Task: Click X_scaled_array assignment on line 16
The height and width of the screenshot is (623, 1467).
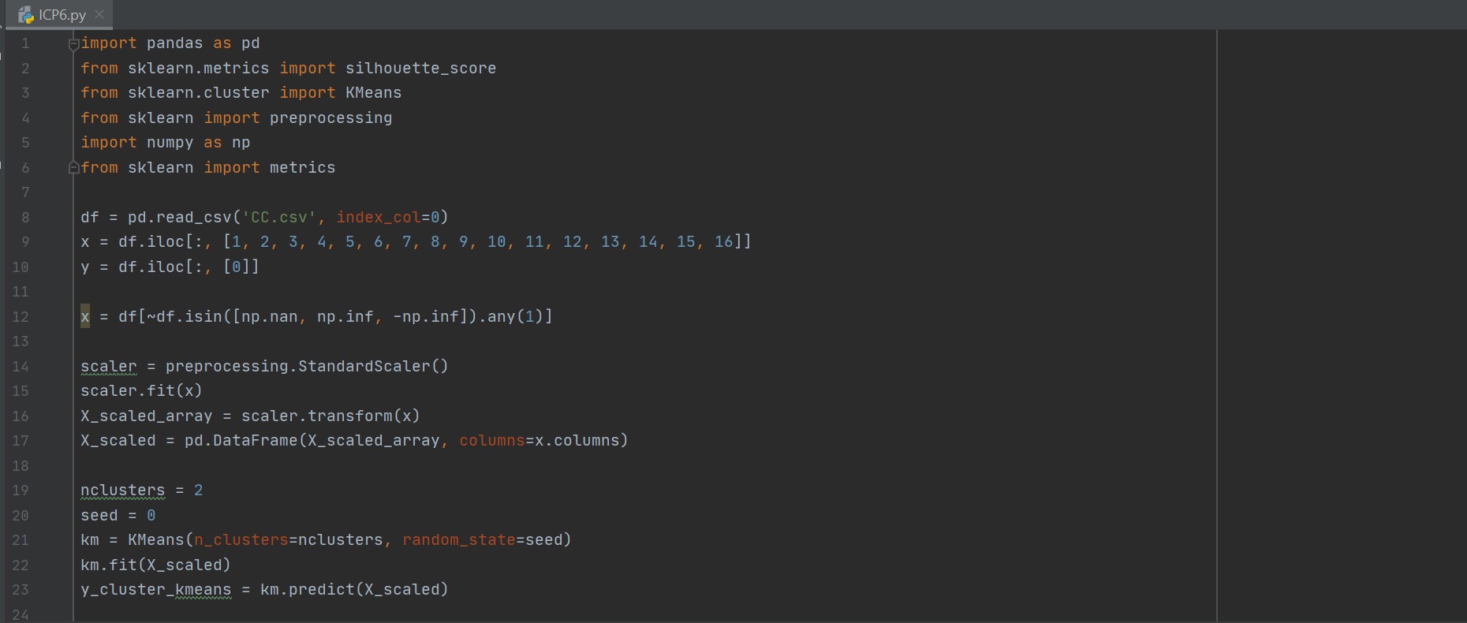Action: coord(147,416)
